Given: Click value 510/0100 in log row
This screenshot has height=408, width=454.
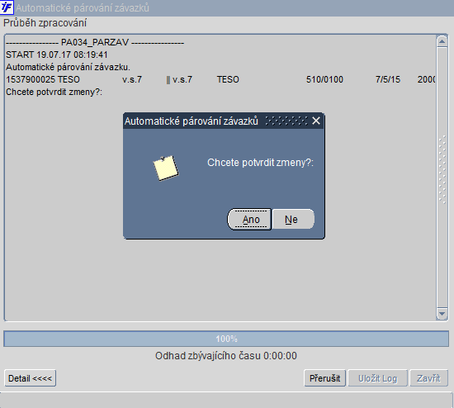Looking at the screenshot, I should tap(324, 79).
